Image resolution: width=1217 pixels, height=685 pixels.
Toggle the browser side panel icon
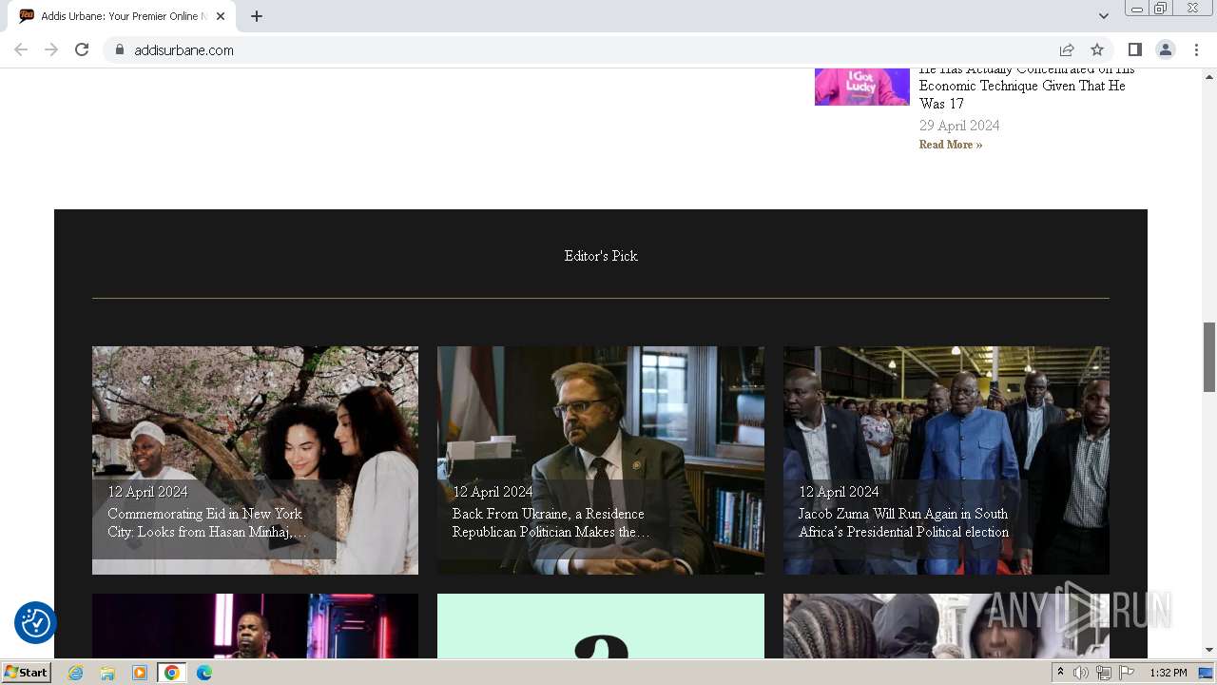(1135, 49)
